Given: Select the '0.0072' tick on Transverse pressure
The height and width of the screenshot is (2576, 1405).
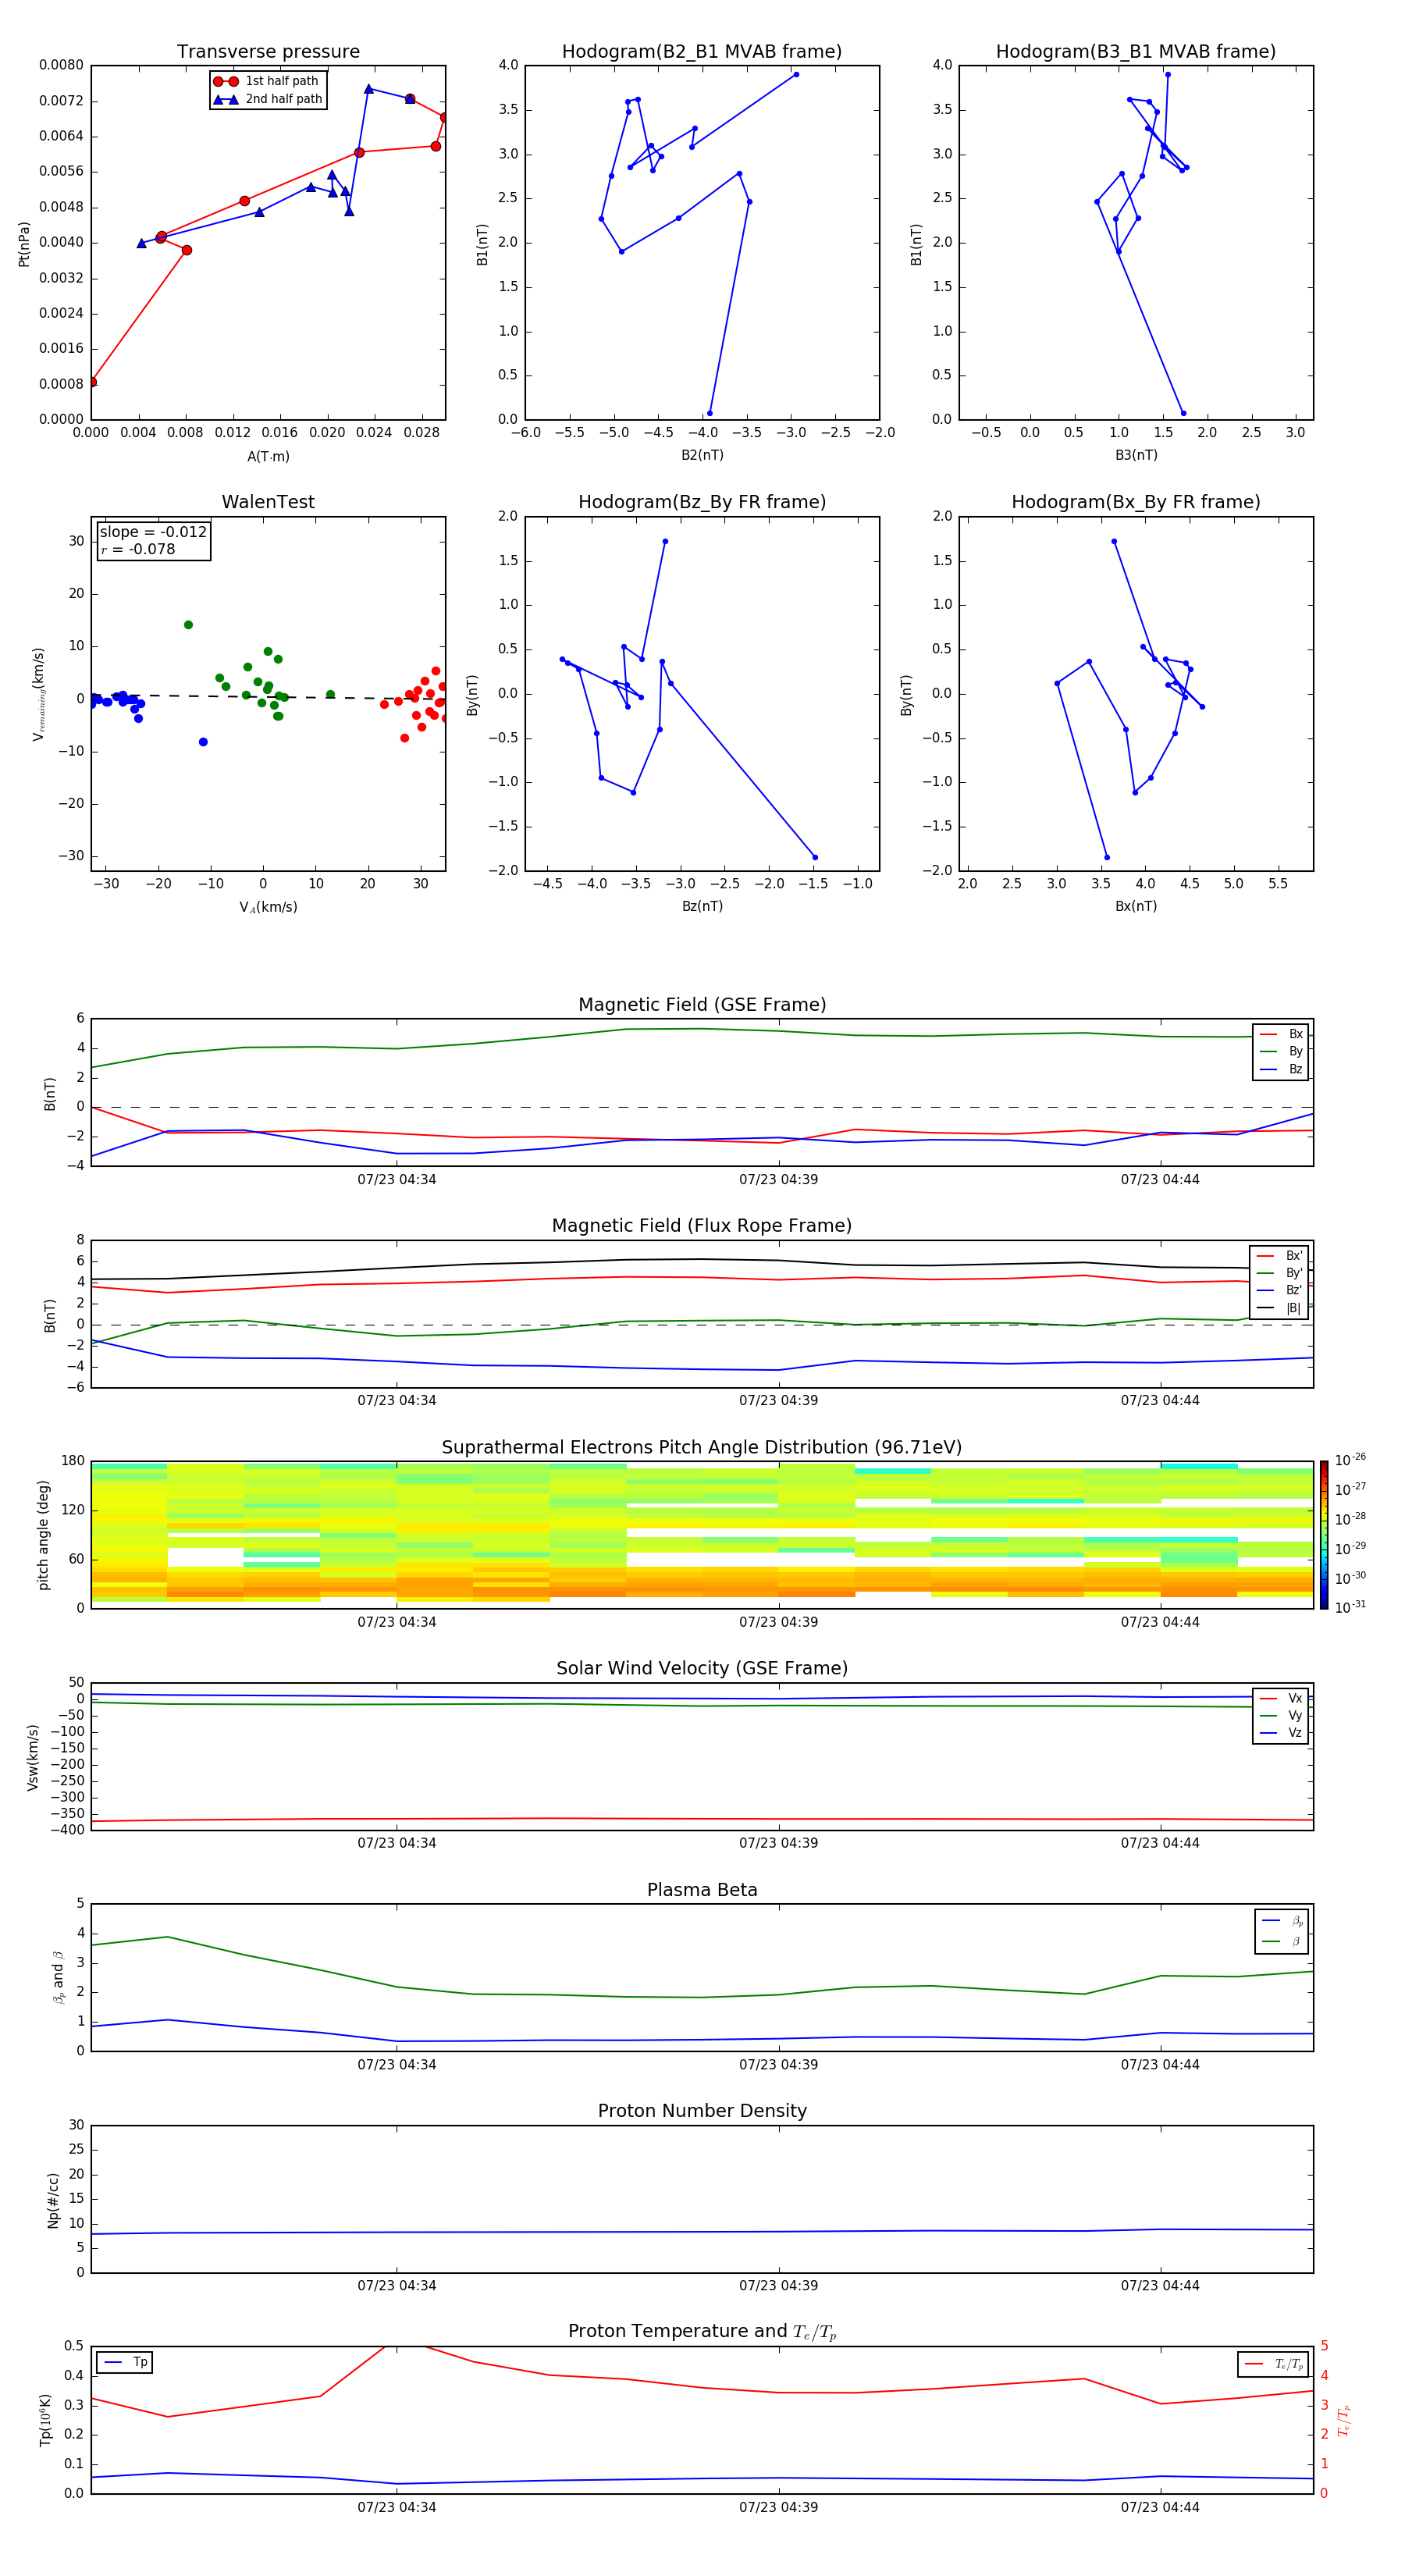Looking at the screenshot, I should tap(61, 101).
